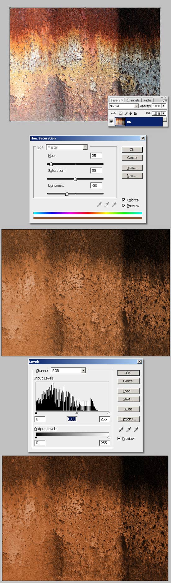The height and width of the screenshot is (583, 171).
Task: Open the Levels Channel RGB dropdown
Action: tap(68, 371)
